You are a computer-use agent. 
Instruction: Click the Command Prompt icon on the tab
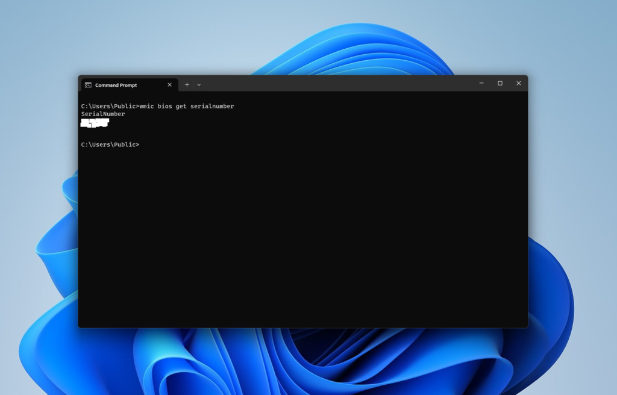(x=88, y=85)
